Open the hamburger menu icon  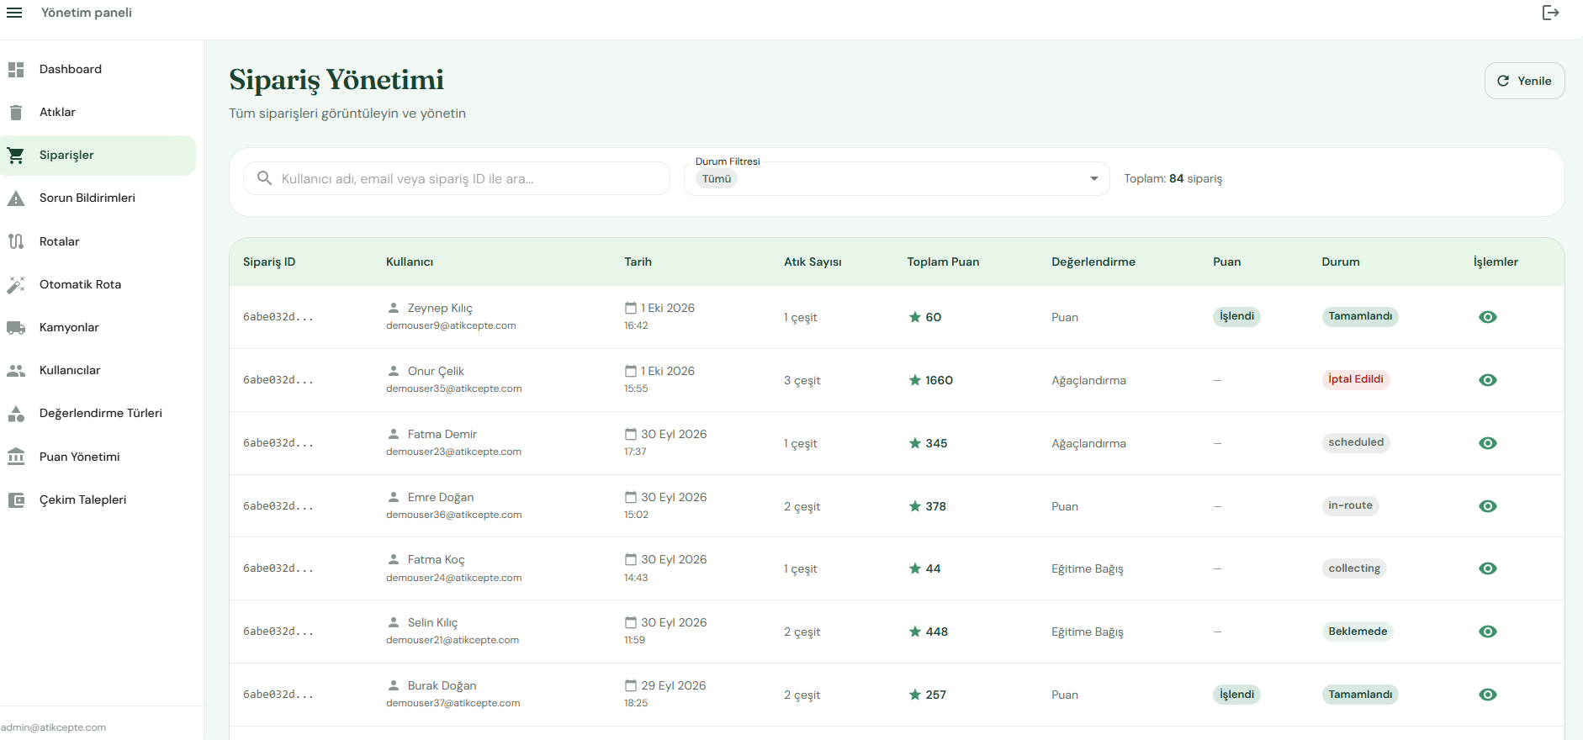[14, 13]
